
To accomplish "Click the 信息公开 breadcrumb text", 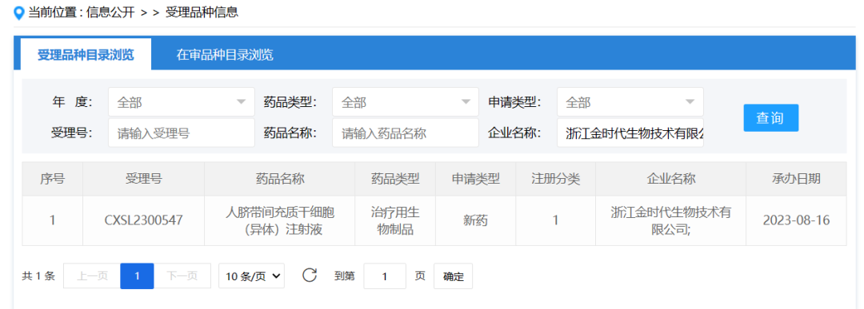I will click(x=110, y=13).
